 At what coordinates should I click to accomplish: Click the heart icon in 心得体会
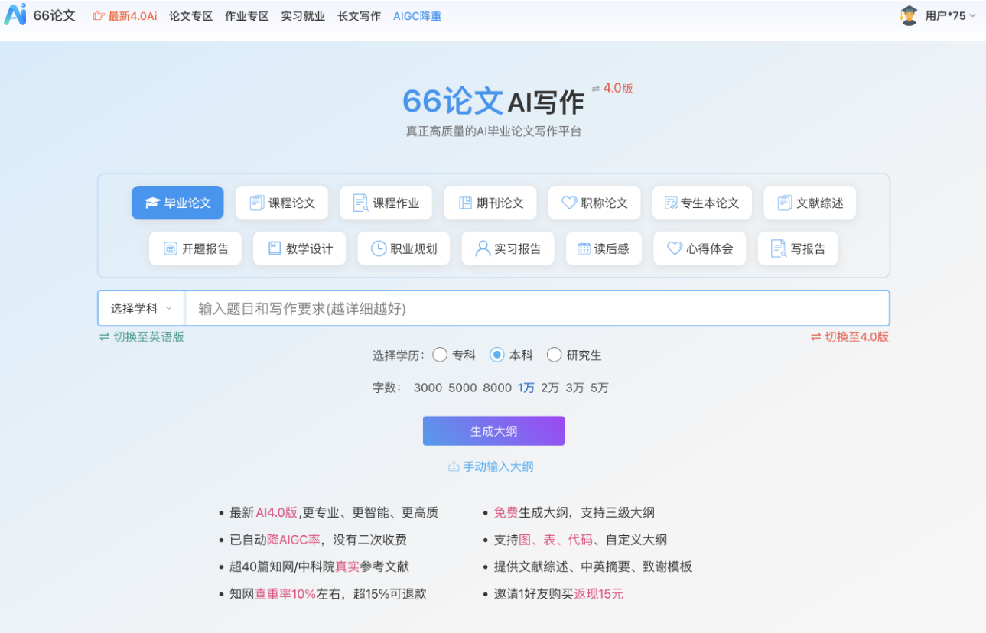[675, 248]
